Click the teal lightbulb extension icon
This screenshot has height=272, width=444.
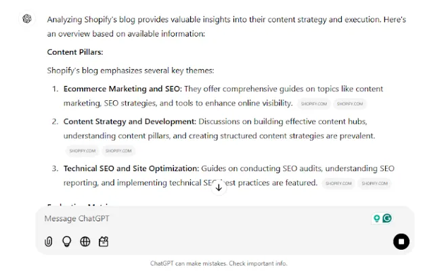[x=376, y=219]
